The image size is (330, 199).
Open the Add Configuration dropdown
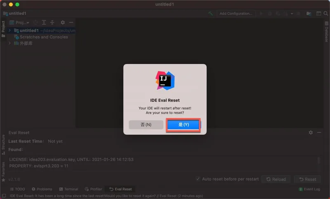pos(236,14)
